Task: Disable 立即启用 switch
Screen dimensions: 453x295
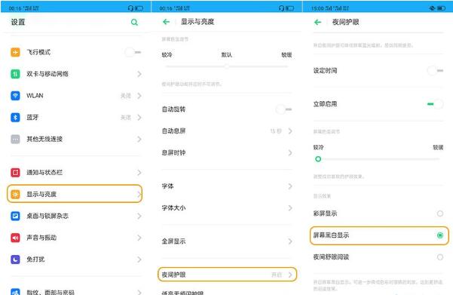Action: 435,104
